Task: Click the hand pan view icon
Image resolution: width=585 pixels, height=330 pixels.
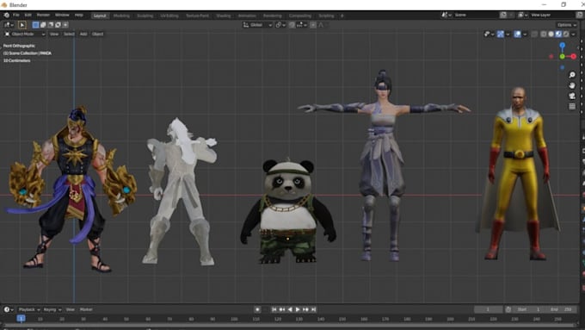Action: pyautogui.click(x=572, y=85)
